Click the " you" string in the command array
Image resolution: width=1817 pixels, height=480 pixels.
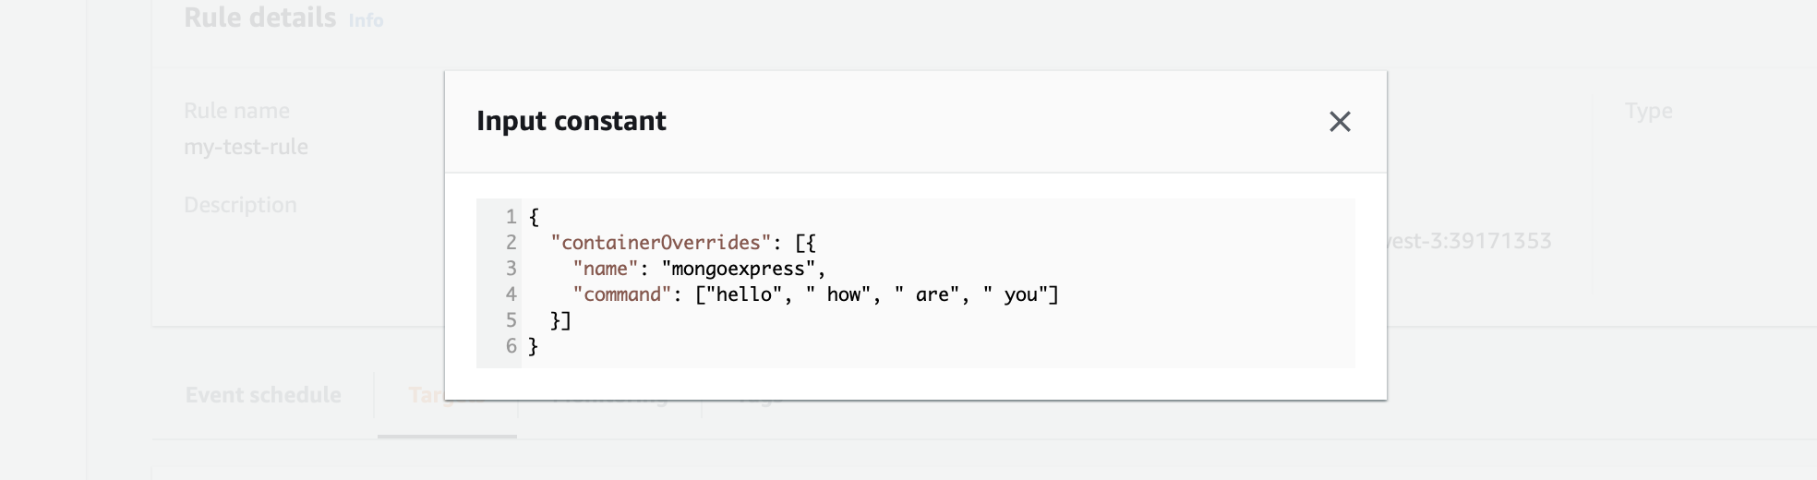(x=1017, y=294)
